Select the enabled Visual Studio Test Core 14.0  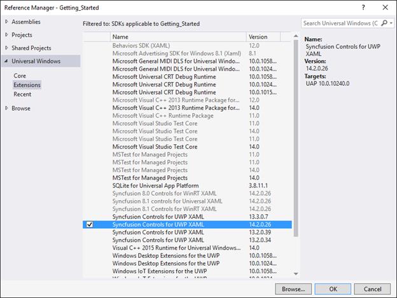[187, 147]
